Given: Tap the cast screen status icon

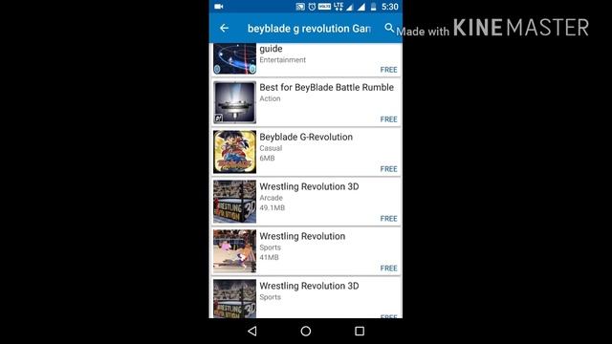Looking at the screenshot, I should point(300,7).
